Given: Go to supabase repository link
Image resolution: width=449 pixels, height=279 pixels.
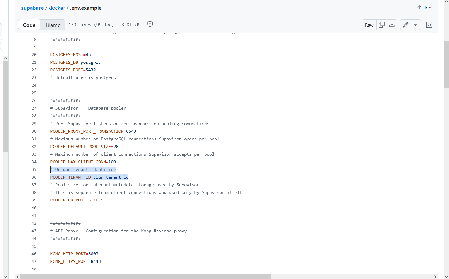Looking at the screenshot, I should 32,8.
